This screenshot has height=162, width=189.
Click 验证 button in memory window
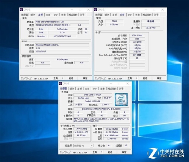click(145, 78)
